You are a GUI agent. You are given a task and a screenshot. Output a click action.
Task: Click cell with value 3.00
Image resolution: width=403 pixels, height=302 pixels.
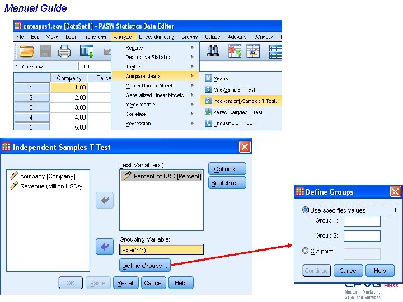point(69,107)
